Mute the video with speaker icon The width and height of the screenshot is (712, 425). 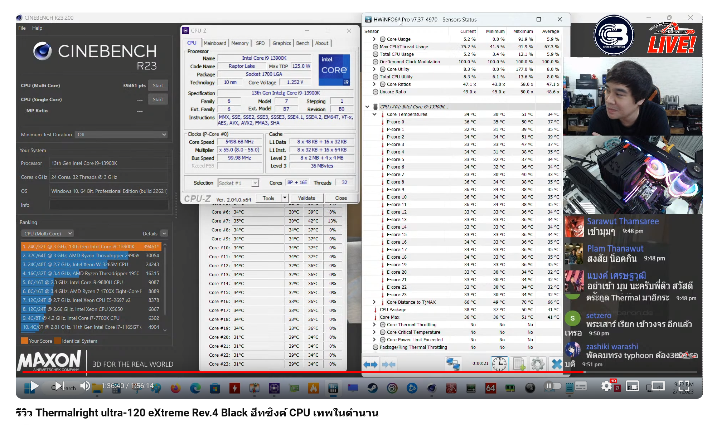[x=85, y=386]
